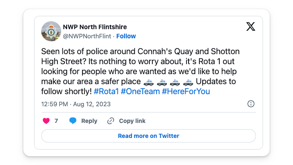Follow the NWP North Flintshire account

click(x=126, y=36)
